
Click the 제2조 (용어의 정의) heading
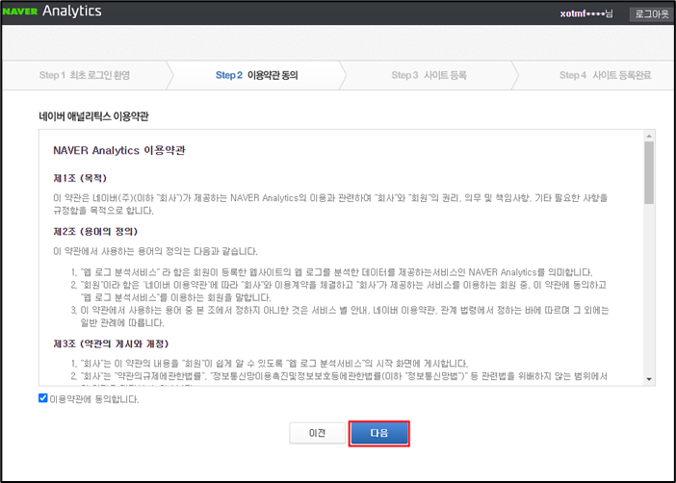click(x=95, y=232)
